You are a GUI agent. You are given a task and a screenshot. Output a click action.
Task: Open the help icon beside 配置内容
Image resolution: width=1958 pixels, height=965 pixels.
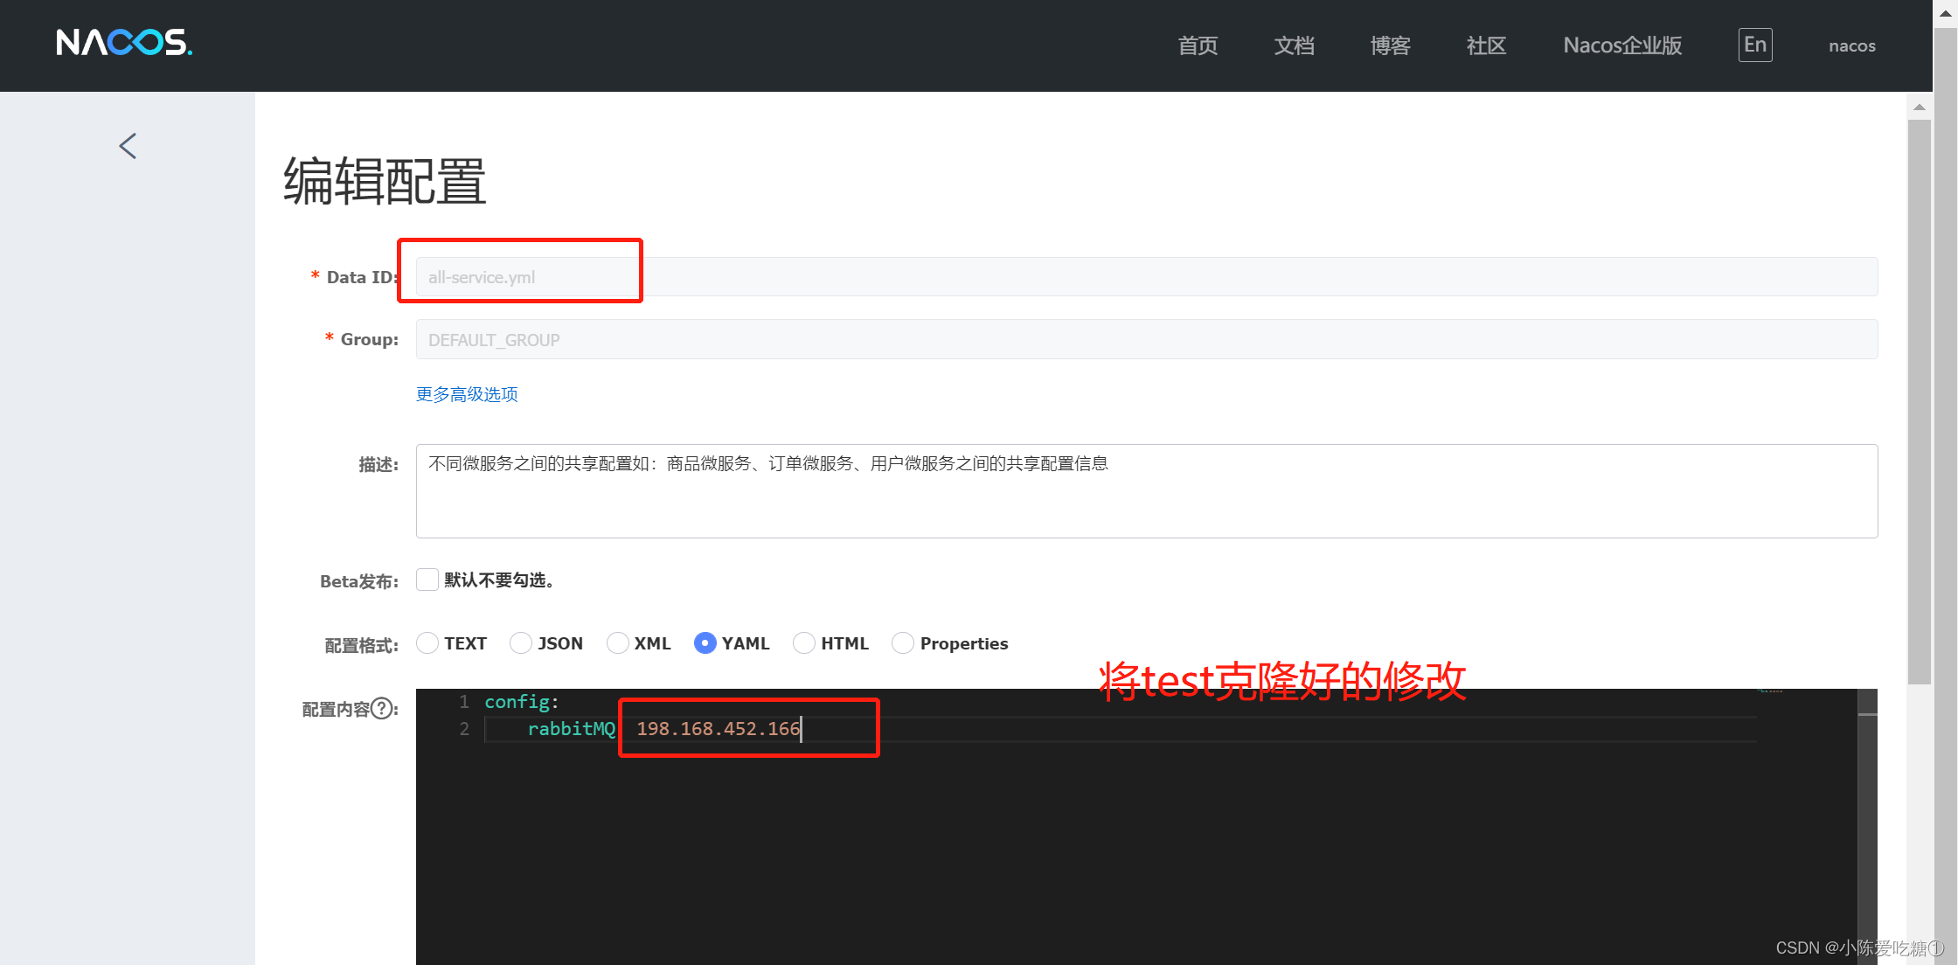[x=382, y=708]
